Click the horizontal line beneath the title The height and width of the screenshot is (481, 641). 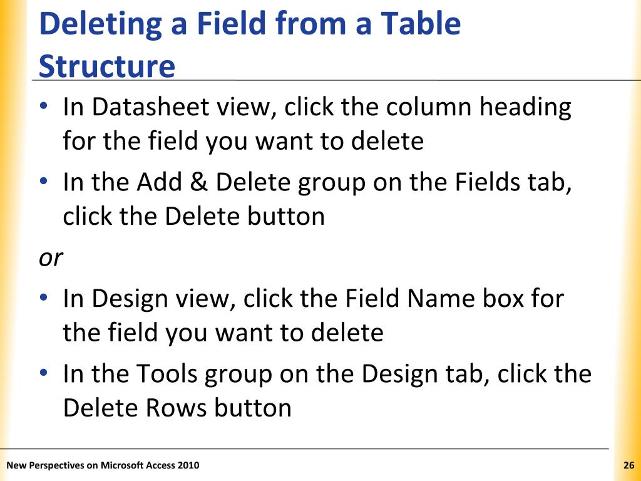click(x=336, y=81)
